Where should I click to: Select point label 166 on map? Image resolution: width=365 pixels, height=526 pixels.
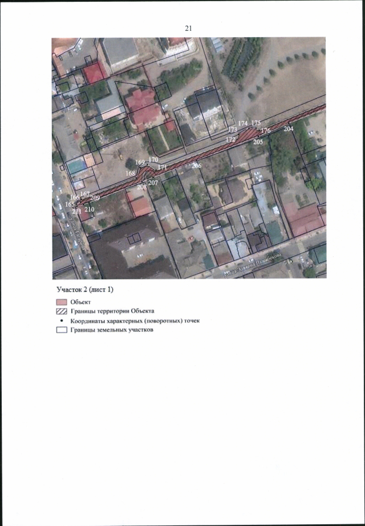76,198
